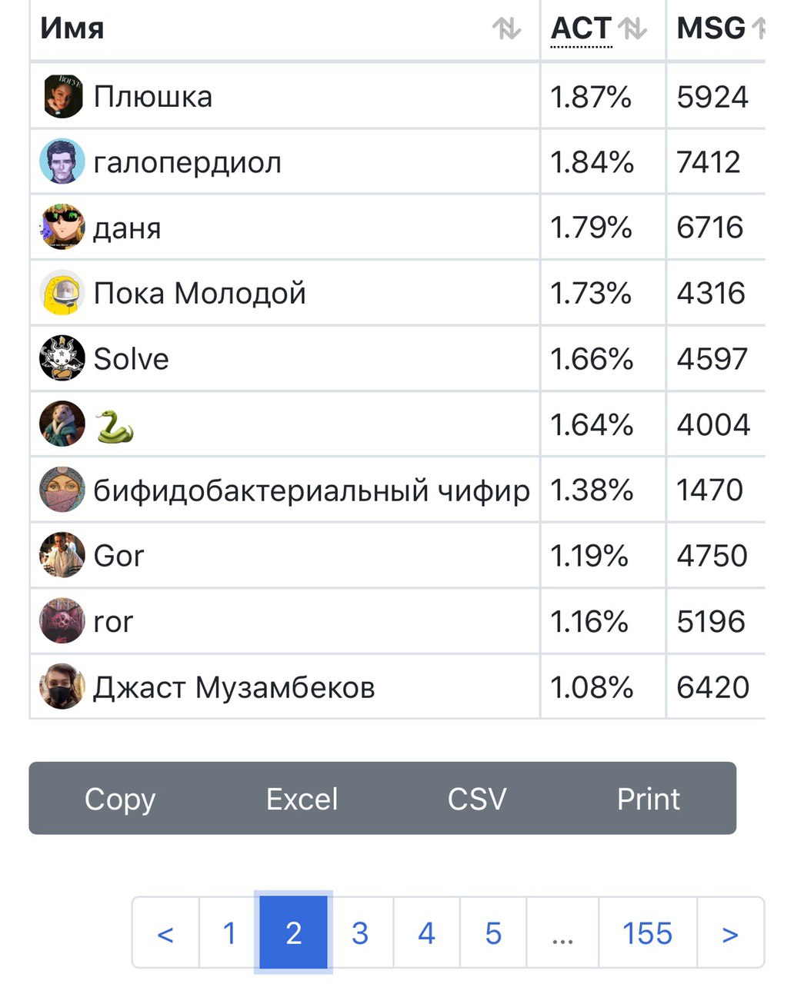Download the table as CSV
The image size is (794, 984).
(x=477, y=799)
